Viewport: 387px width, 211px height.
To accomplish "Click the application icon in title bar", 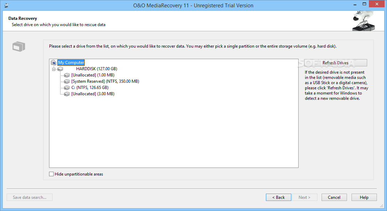I will click(x=6, y=5).
